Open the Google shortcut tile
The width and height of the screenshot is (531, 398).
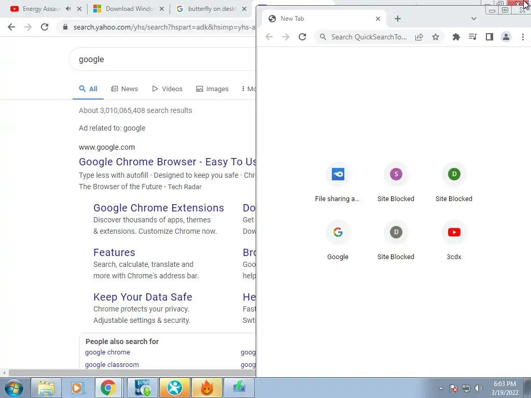tap(338, 241)
